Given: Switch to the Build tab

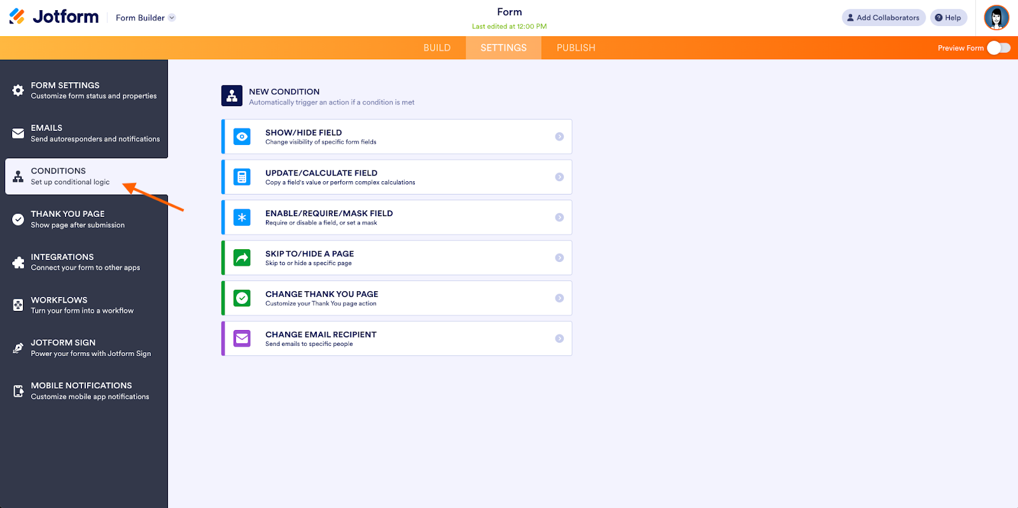Looking at the screenshot, I should pos(437,48).
